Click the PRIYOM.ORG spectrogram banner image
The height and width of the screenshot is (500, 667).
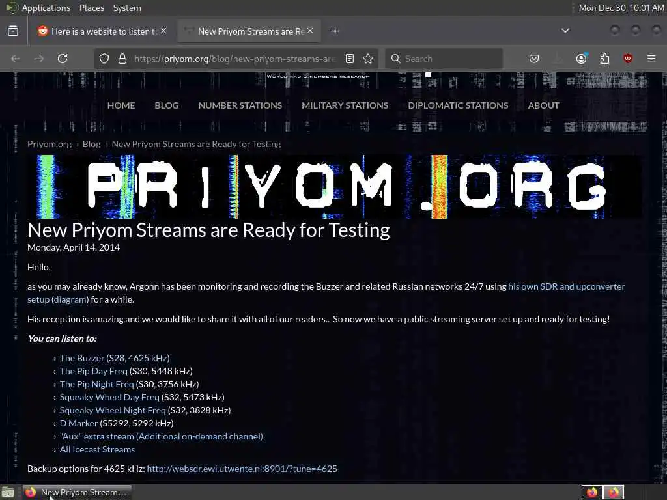(x=334, y=187)
